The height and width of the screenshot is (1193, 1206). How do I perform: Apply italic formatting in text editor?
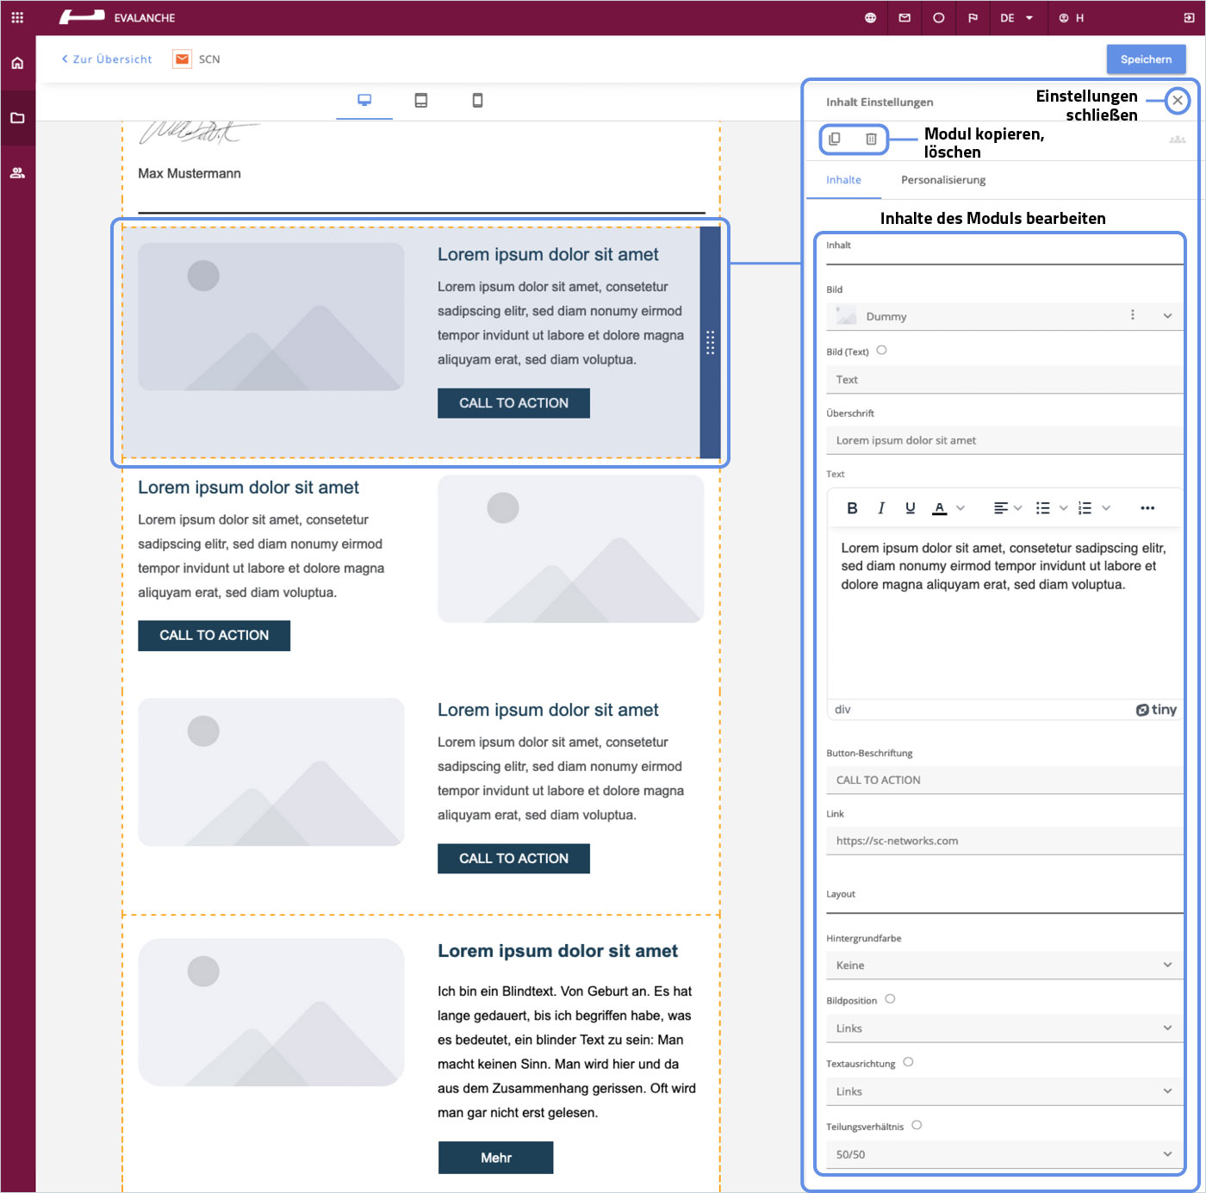click(880, 508)
